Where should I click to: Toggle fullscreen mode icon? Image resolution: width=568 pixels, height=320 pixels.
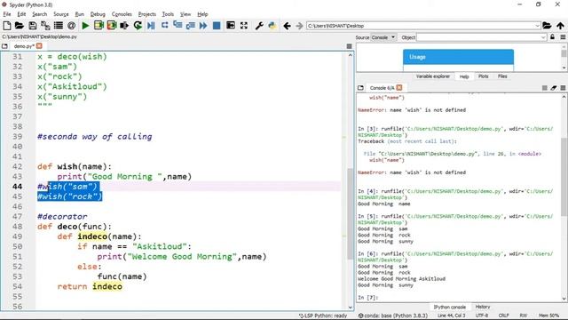point(244,26)
